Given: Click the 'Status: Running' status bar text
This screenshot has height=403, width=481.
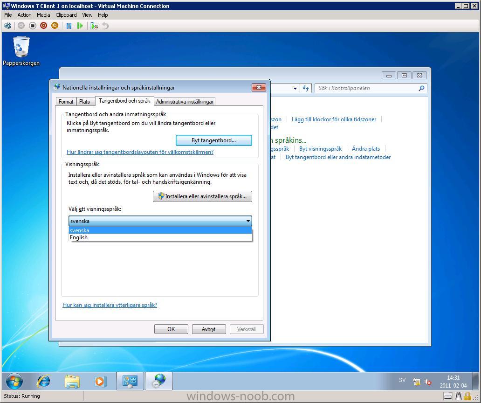Looking at the screenshot, I should pos(22,396).
